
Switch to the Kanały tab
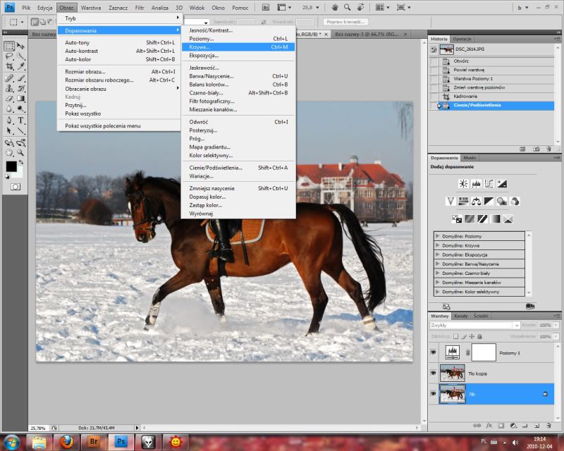(x=460, y=316)
